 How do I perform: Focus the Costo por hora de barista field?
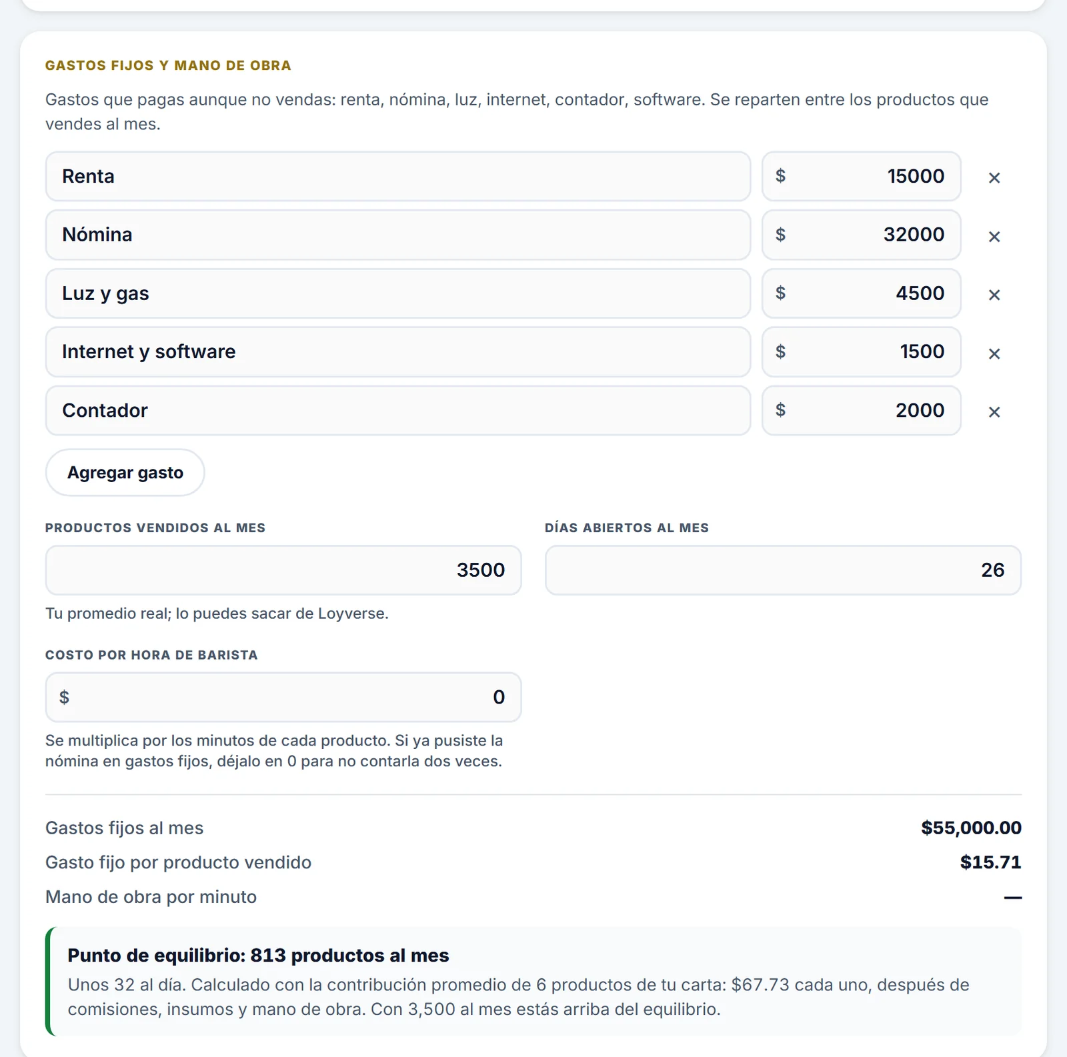[283, 697]
